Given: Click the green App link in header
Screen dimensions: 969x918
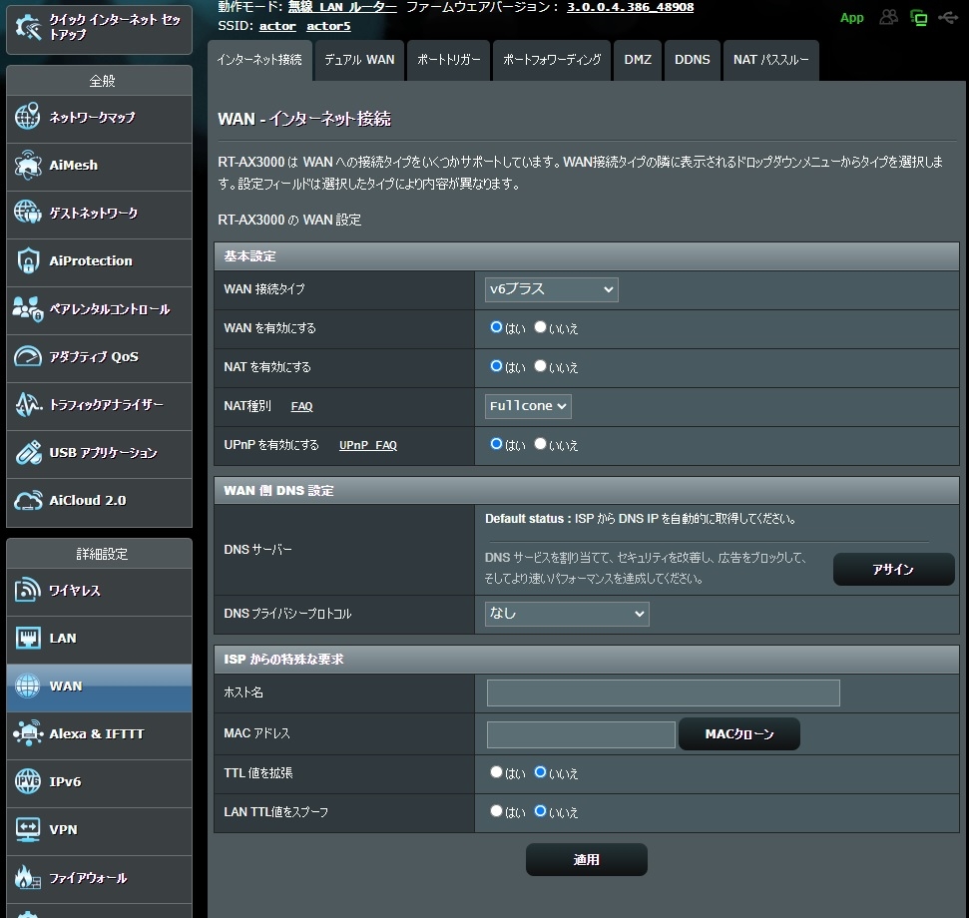Looking at the screenshot, I should pos(851,18).
